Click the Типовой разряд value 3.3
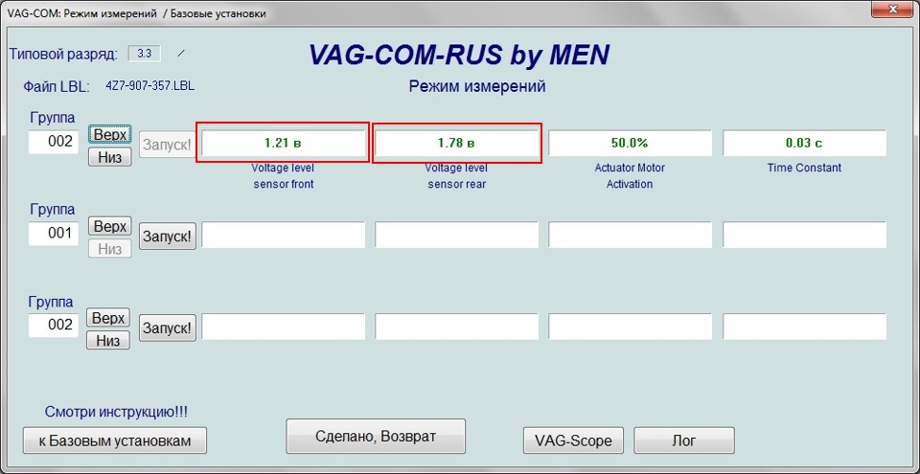The image size is (920, 474). click(x=145, y=54)
